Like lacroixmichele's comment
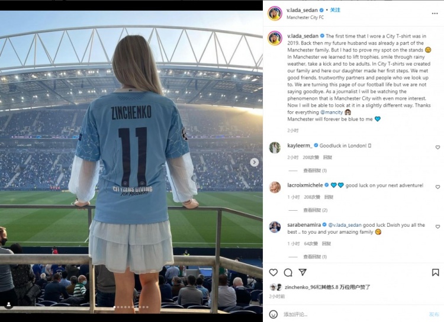The width and height of the screenshot is (444, 322). tap(437, 187)
